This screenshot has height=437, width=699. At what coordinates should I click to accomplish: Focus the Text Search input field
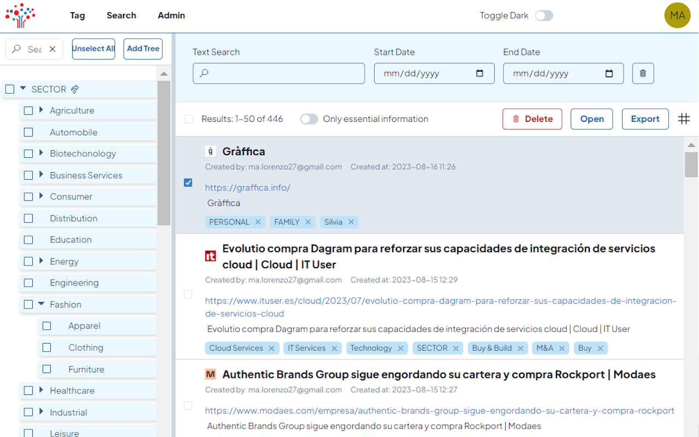(x=279, y=73)
